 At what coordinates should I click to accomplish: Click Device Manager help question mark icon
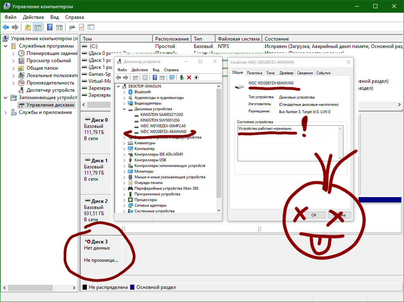tap(154, 77)
